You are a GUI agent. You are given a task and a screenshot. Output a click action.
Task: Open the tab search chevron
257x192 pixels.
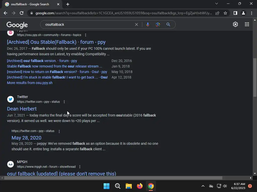[217, 3]
